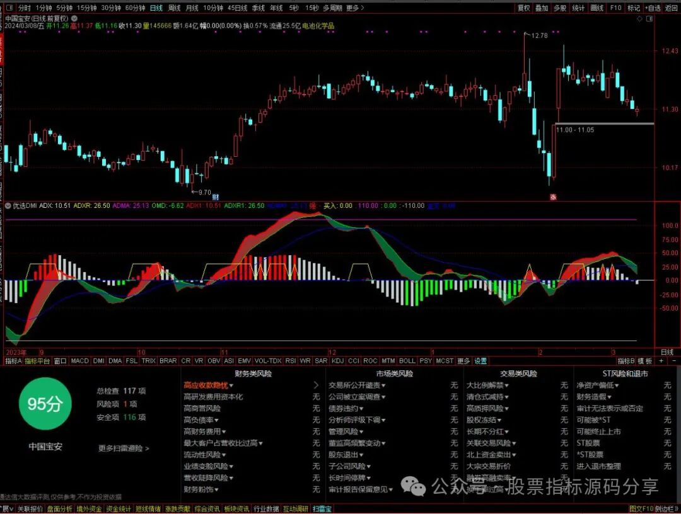
Task: Click the red 涨 marker below the chart
Action: (x=553, y=197)
